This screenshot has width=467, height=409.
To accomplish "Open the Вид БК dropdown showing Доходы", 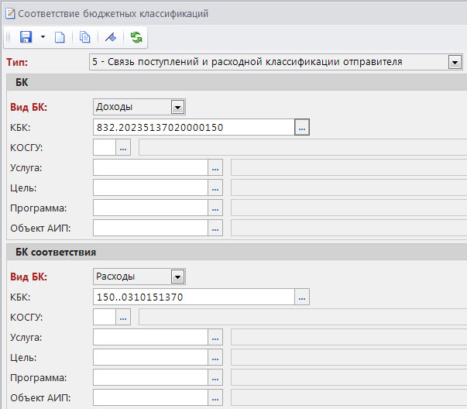I will tap(177, 107).
